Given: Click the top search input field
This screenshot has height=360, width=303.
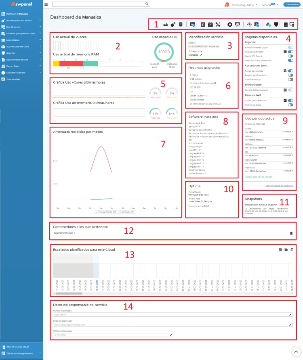Looking at the screenshot, I should tap(101, 4).
